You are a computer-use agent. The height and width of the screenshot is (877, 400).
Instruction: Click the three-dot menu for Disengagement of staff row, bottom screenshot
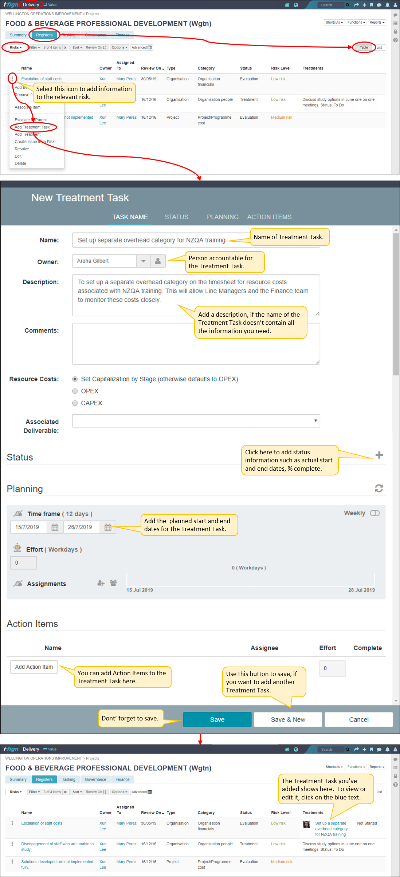[x=12, y=844]
